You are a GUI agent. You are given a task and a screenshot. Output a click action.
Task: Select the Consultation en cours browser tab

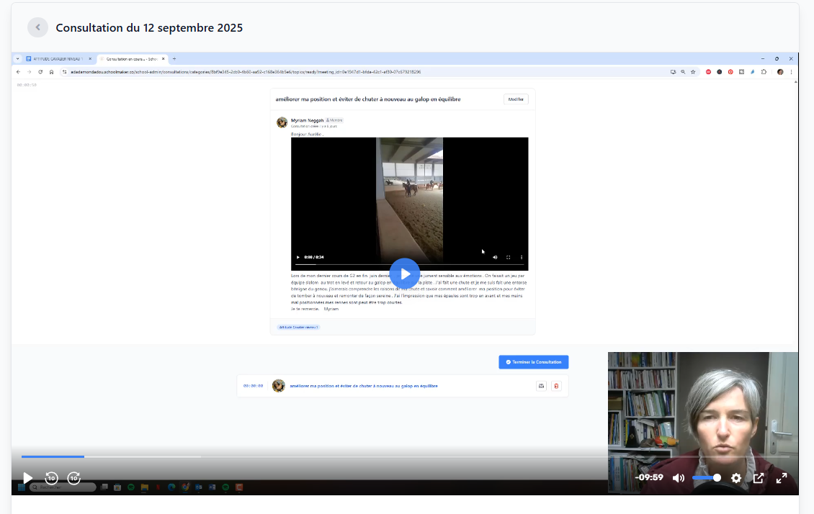[x=130, y=58]
